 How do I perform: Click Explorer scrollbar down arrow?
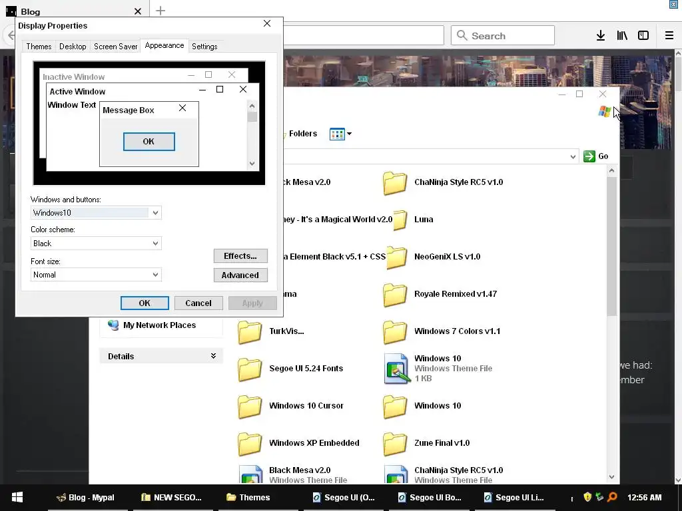pyautogui.click(x=611, y=476)
